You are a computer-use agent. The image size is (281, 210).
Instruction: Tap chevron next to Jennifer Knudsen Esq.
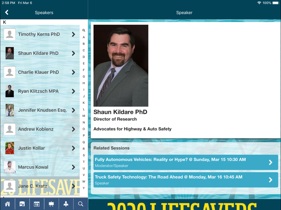click(x=73, y=110)
